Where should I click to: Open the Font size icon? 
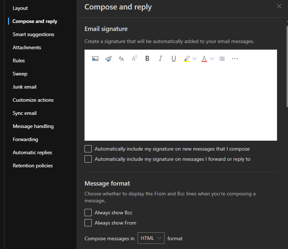134,58
